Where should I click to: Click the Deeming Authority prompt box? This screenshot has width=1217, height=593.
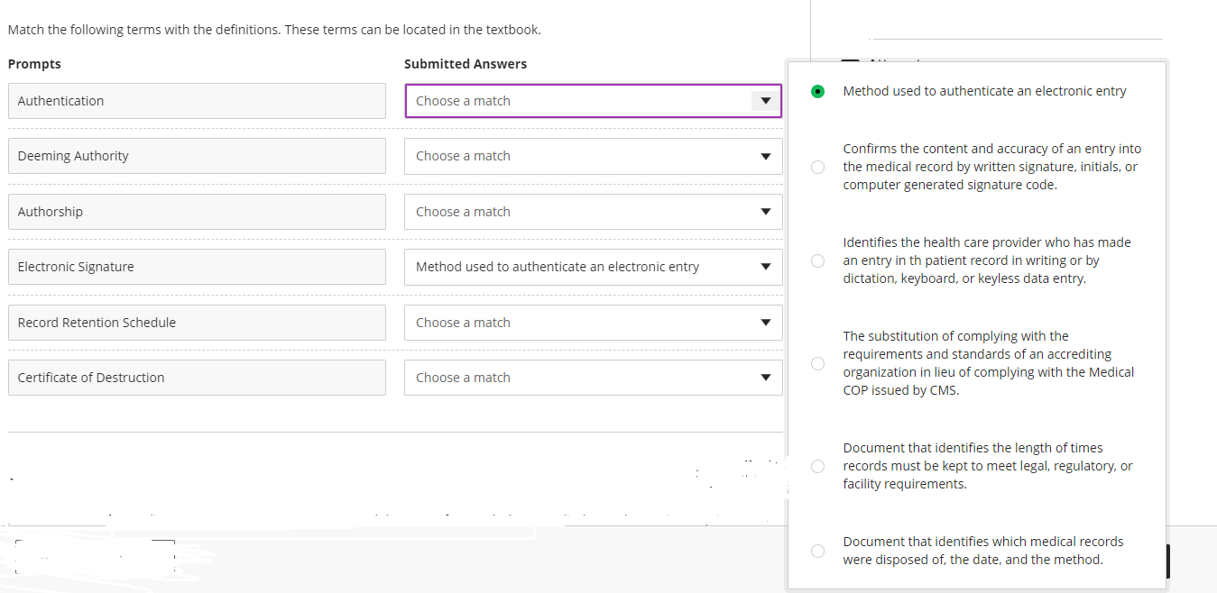[197, 156]
